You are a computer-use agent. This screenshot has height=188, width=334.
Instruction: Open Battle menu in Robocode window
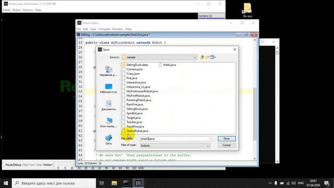pyautogui.click(x=7, y=10)
